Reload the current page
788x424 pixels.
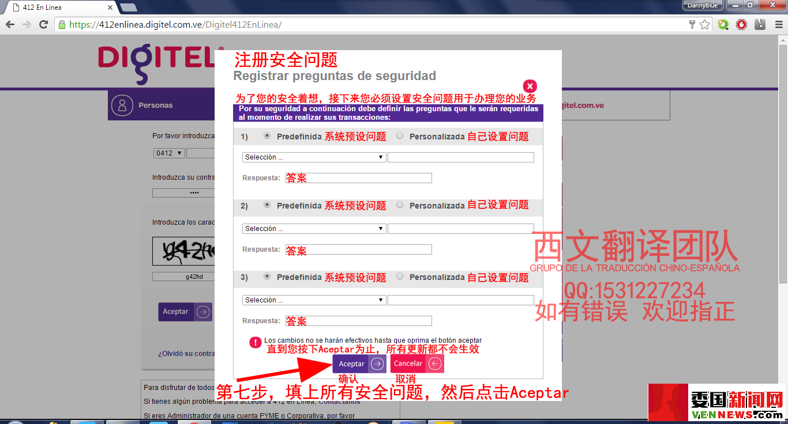coord(43,25)
